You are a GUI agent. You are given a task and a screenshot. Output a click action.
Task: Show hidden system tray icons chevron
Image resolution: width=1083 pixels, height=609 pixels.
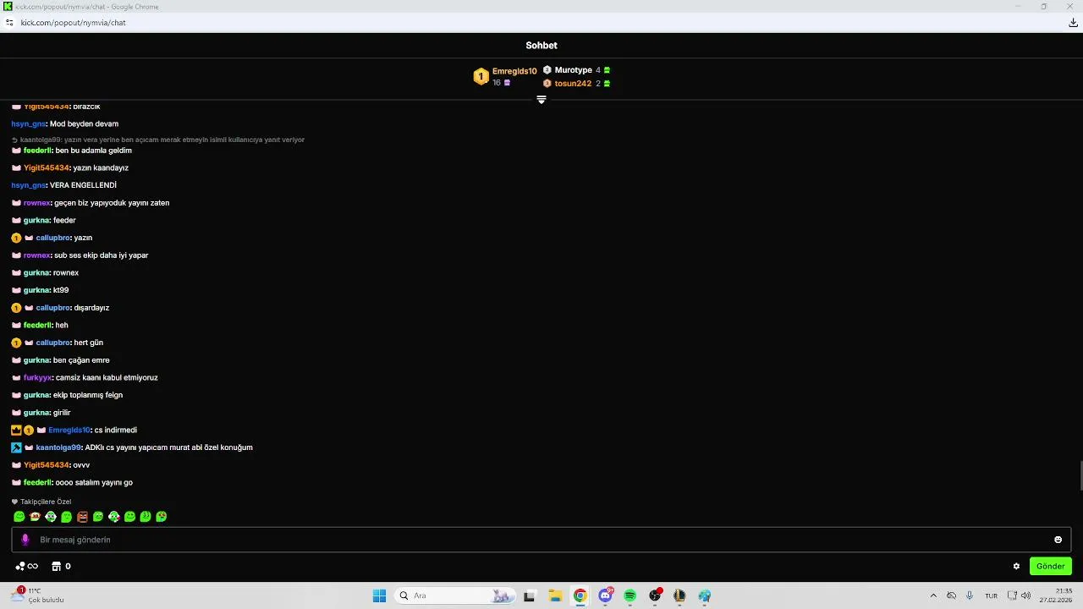click(x=933, y=596)
